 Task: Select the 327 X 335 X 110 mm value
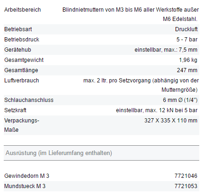coord(171,121)
